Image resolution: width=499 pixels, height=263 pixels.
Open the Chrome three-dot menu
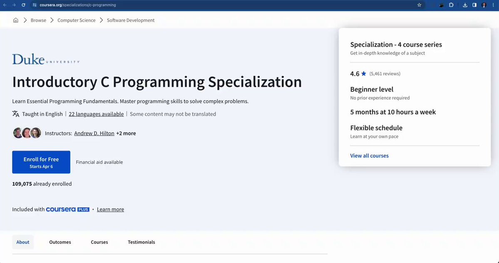pyautogui.click(x=493, y=5)
